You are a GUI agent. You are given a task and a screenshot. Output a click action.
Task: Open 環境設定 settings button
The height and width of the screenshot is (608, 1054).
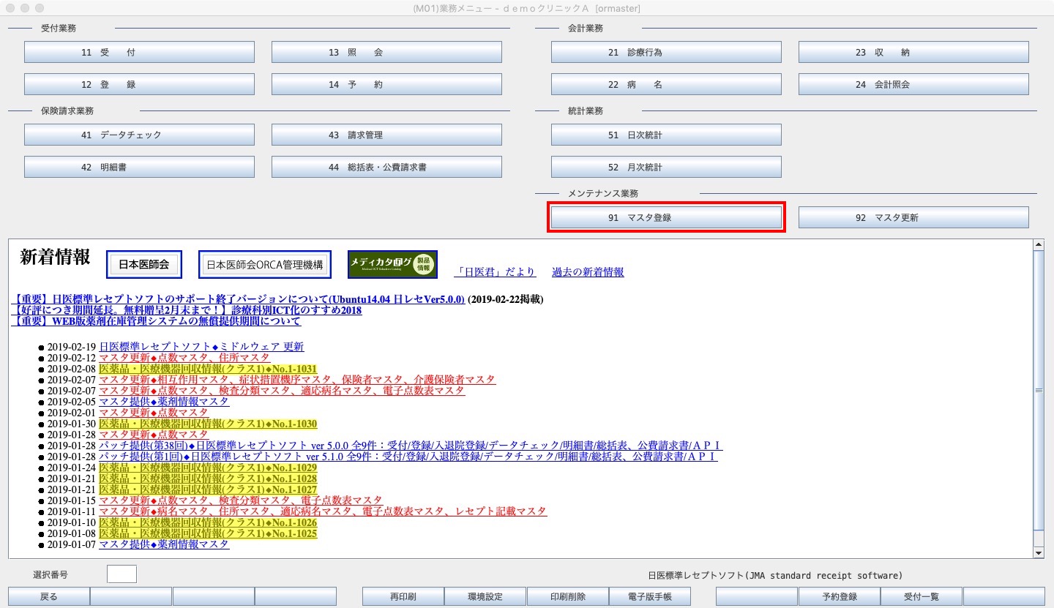pos(485,596)
